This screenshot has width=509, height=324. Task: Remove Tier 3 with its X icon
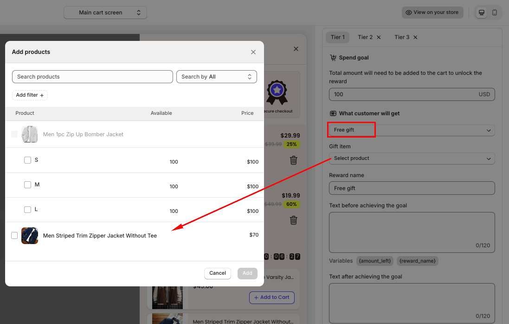click(415, 37)
